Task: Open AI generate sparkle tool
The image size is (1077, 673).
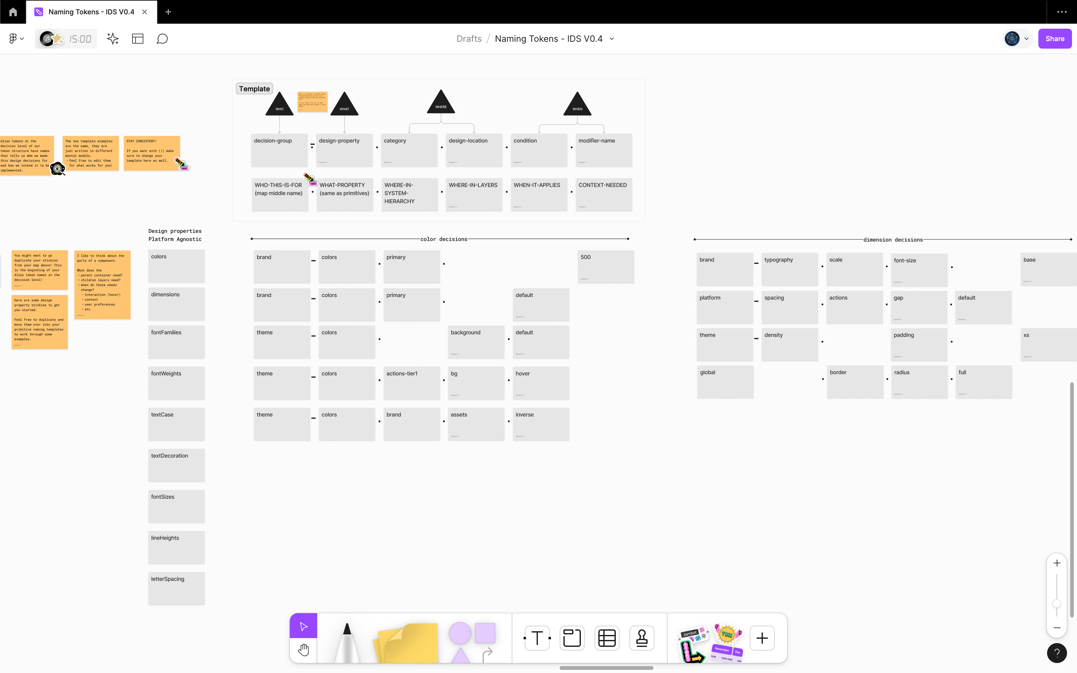Action: click(x=112, y=39)
